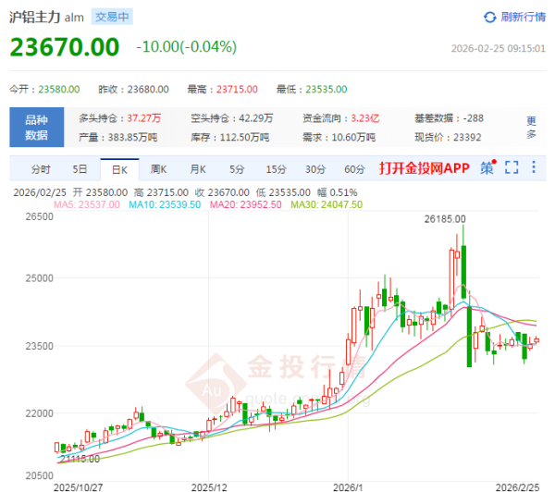Click the 交易中 trading status badge
This screenshot has width=555, height=492.
click(x=112, y=17)
